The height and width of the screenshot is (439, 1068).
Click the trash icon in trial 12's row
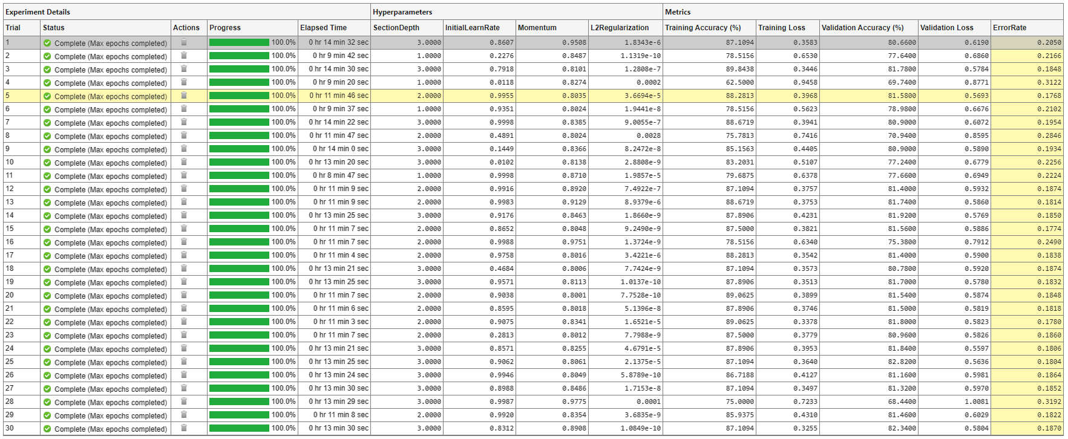coord(184,189)
